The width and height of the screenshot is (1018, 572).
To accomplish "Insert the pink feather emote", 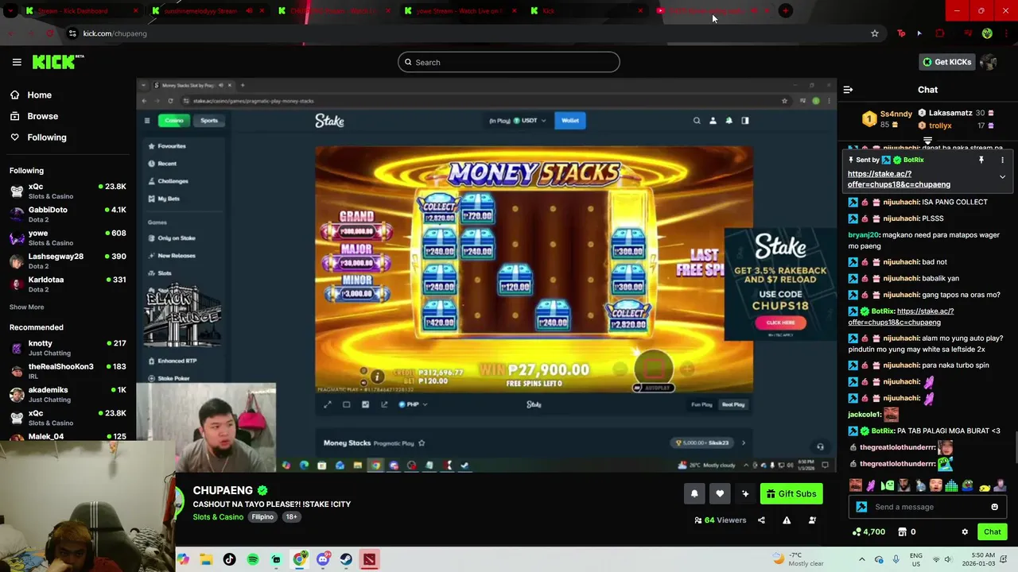I will tap(872, 485).
